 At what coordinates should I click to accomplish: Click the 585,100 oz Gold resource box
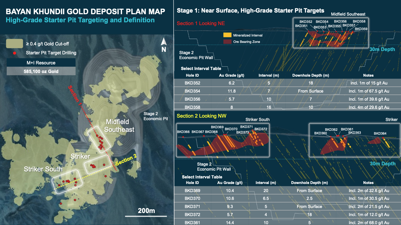pyautogui.click(x=41, y=71)
